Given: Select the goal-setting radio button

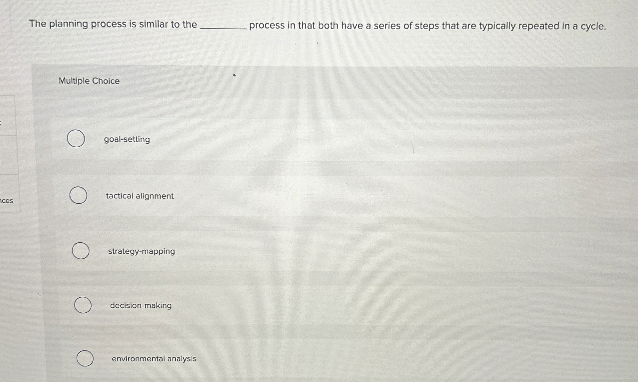Looking at the screenshot, I should pyautogui.click(x=76, y=139).
